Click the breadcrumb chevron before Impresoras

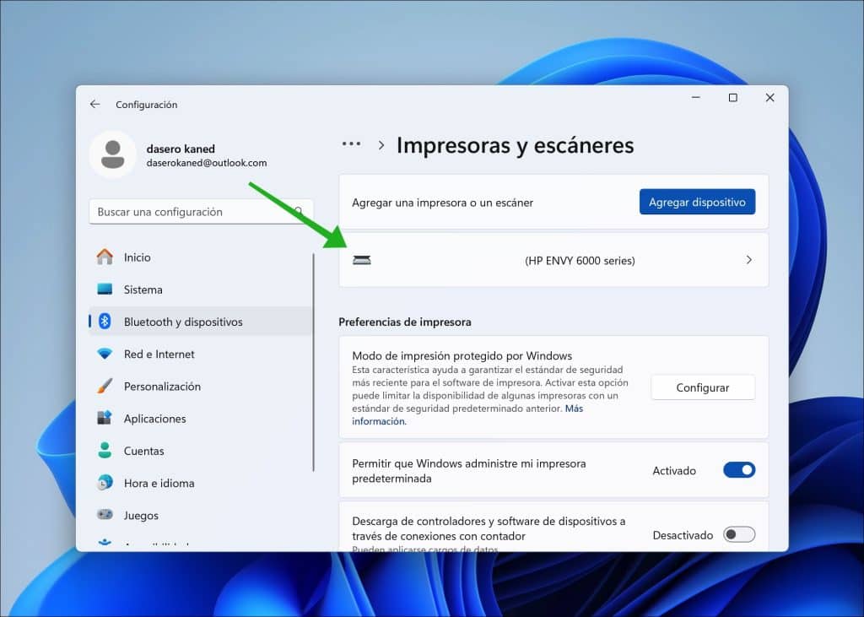[381, 145]
